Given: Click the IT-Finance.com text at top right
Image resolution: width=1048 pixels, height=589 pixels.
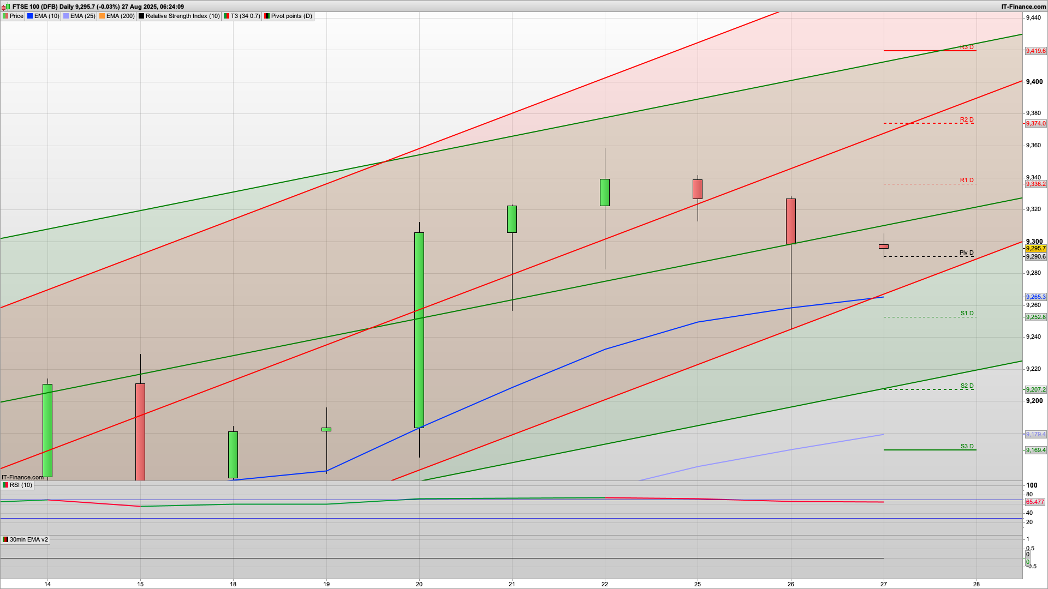Looking at the screenshot, I should pyautogui.click(x=1023, y=7).
